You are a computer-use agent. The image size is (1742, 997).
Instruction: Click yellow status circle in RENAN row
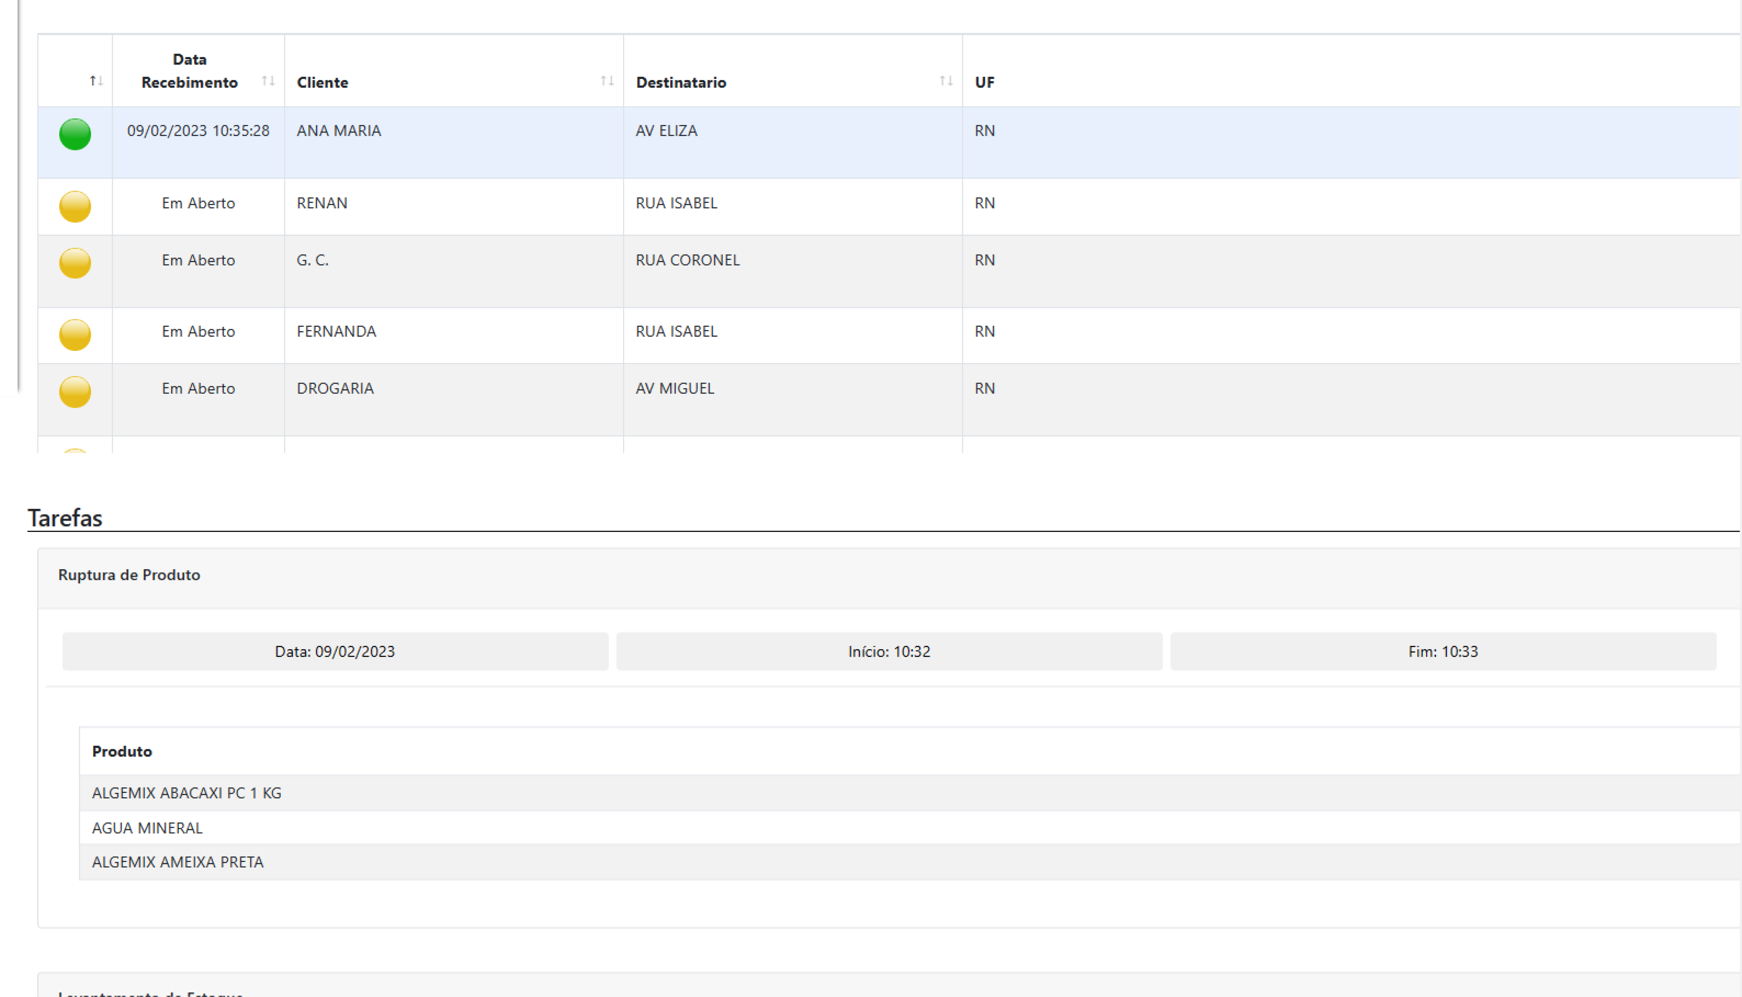[x=75, y=206]
